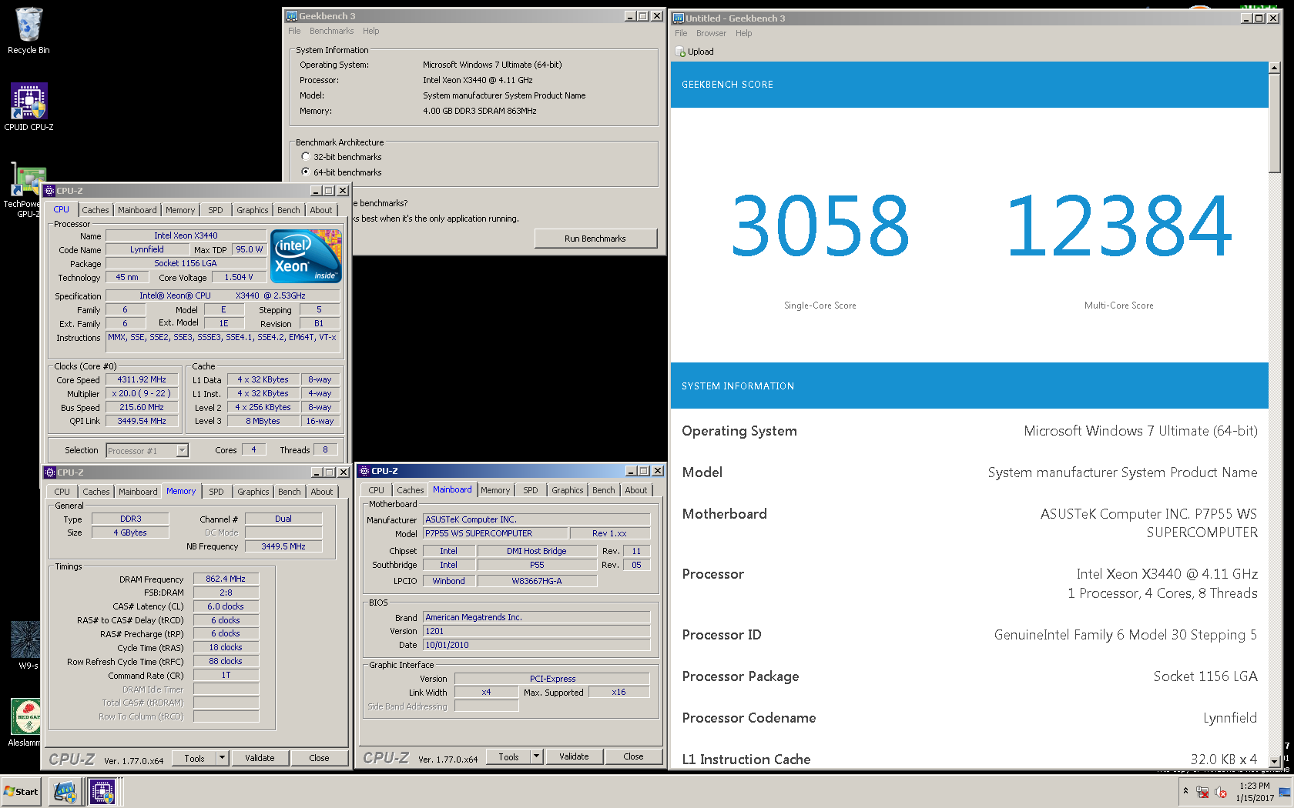This screenshot has height=808, width=1294.
Task: Click American Megatrends Inc. BIOS brand field
Action: (536, 617)
